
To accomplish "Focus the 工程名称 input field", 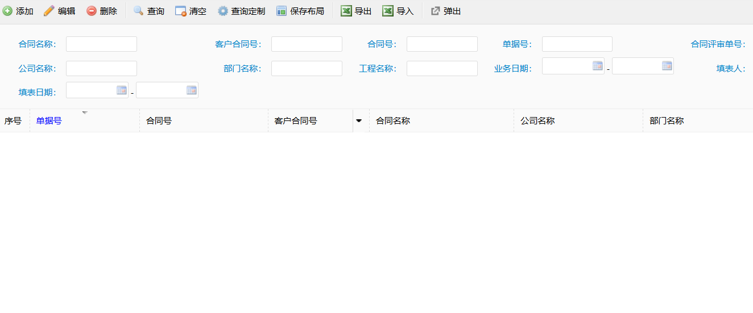I will (442, 68).
